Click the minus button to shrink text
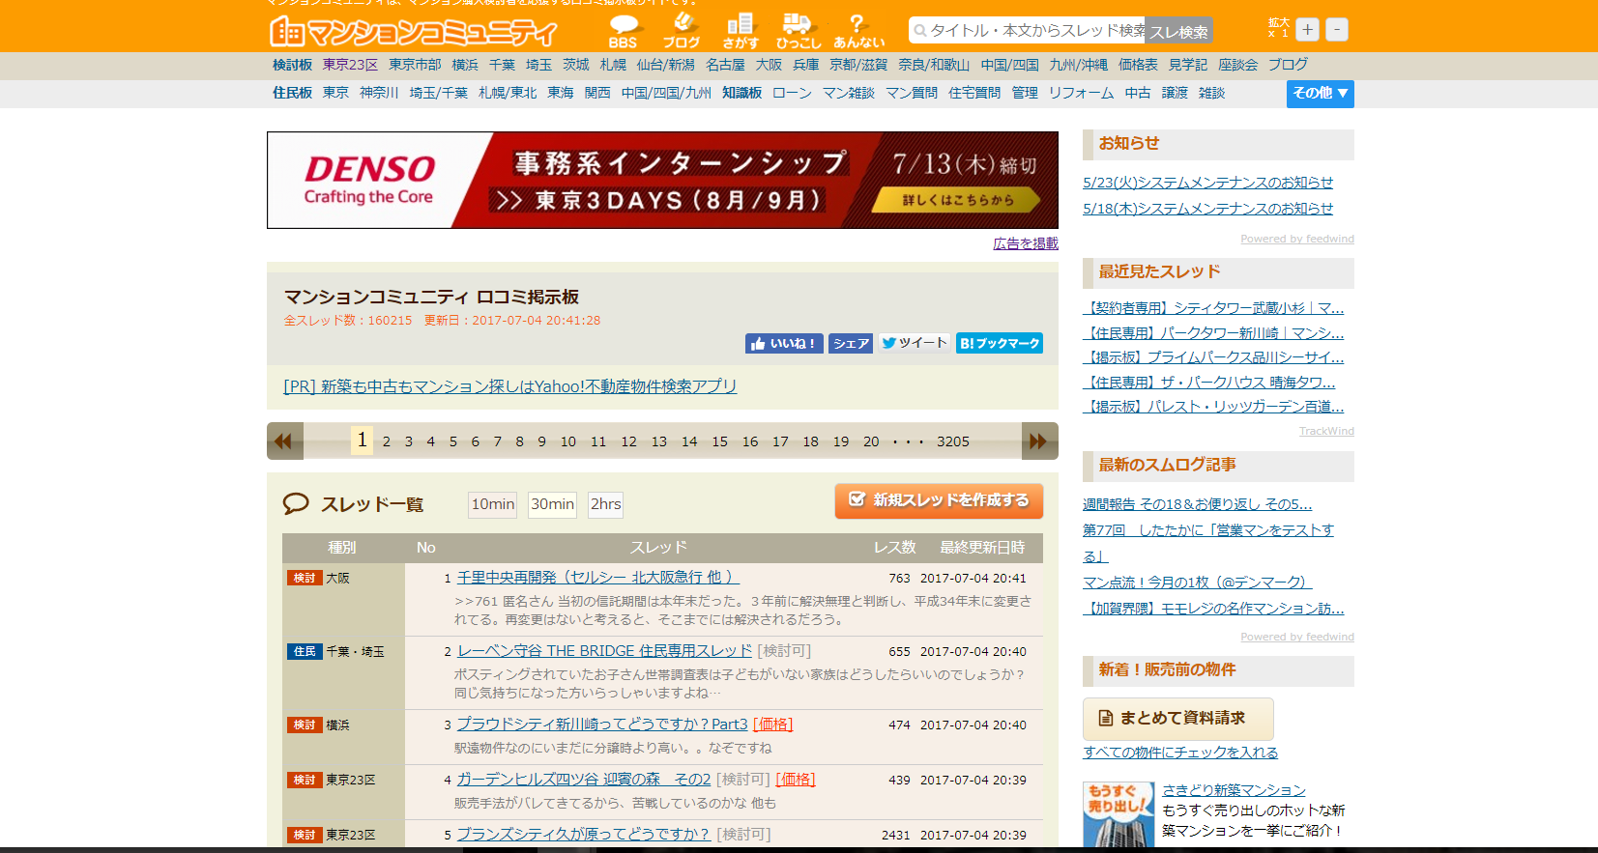1598x853 pixels. point(1337,30)
